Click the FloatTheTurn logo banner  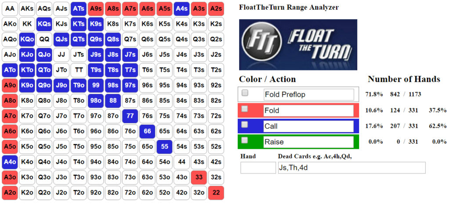coord(298,45)
